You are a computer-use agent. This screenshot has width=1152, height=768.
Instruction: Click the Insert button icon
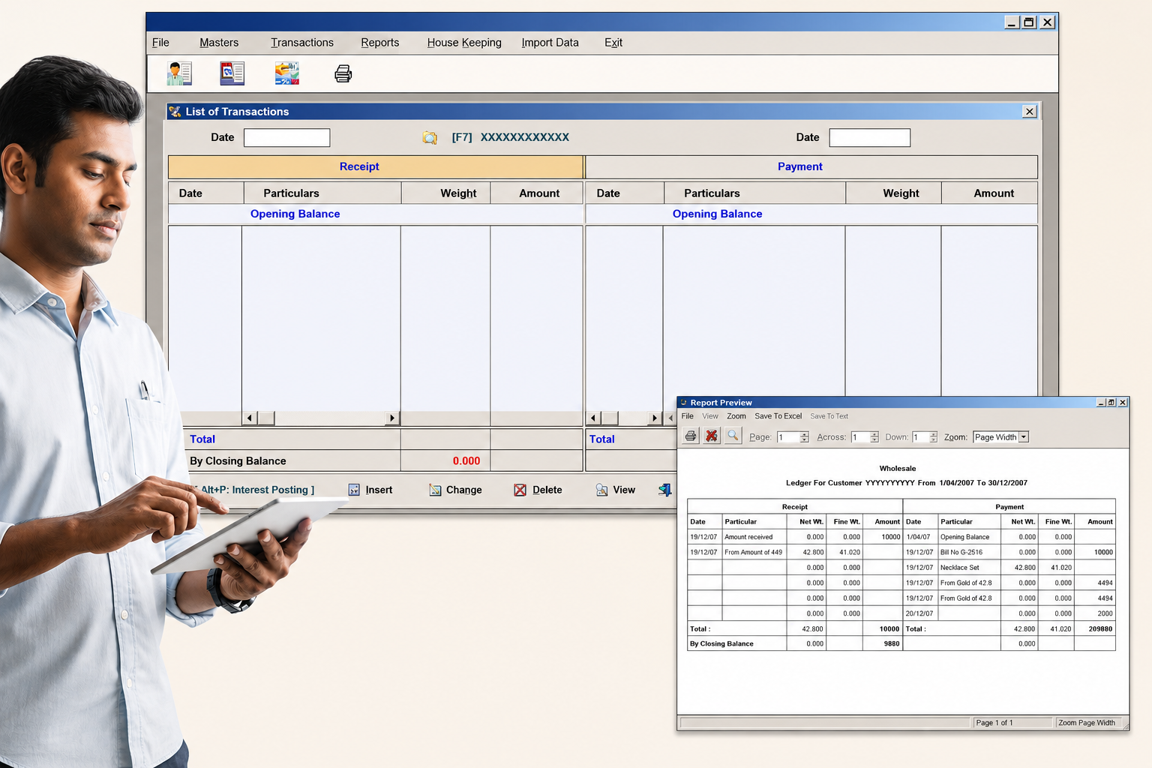(x=354, y=490)
